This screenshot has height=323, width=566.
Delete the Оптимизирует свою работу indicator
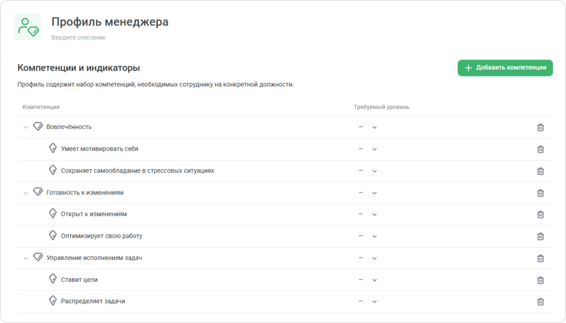coord(540,237)
